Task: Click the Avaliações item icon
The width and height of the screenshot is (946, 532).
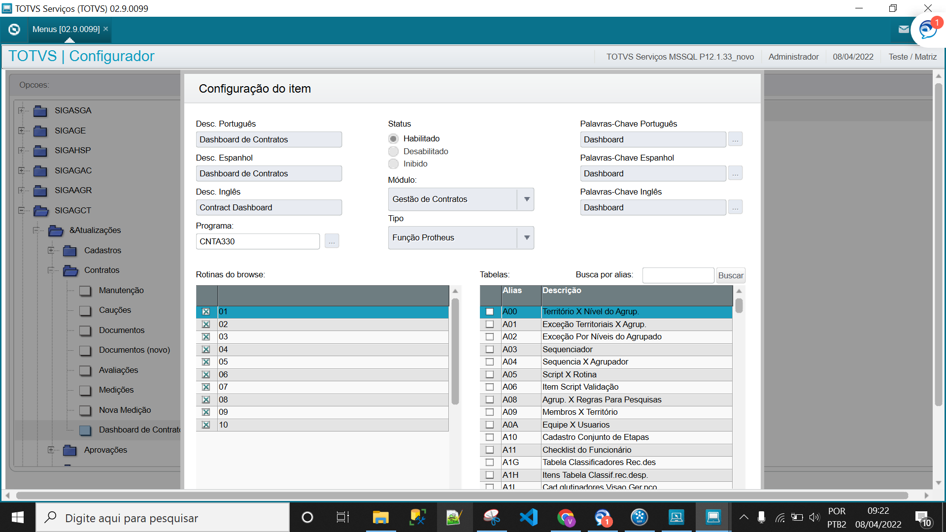Action: pyautogui.click(x=86, y=370)
